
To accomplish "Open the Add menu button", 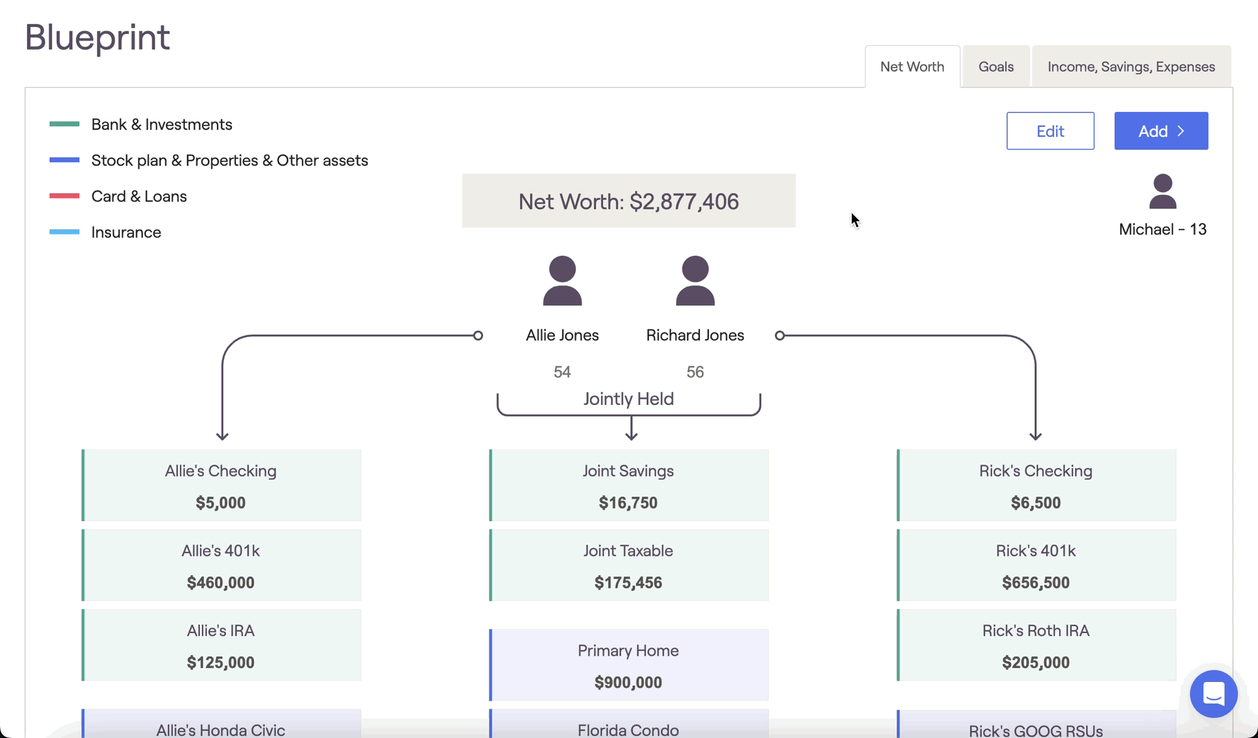I will click(1161, 131).
